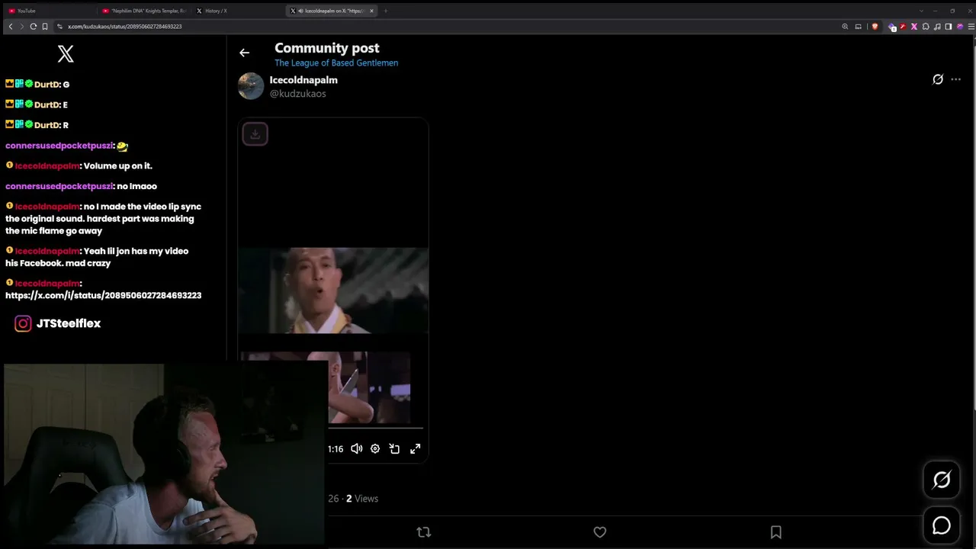Open the zoom magnifier in address bar

pyautogui.click(x=845, y=27)
